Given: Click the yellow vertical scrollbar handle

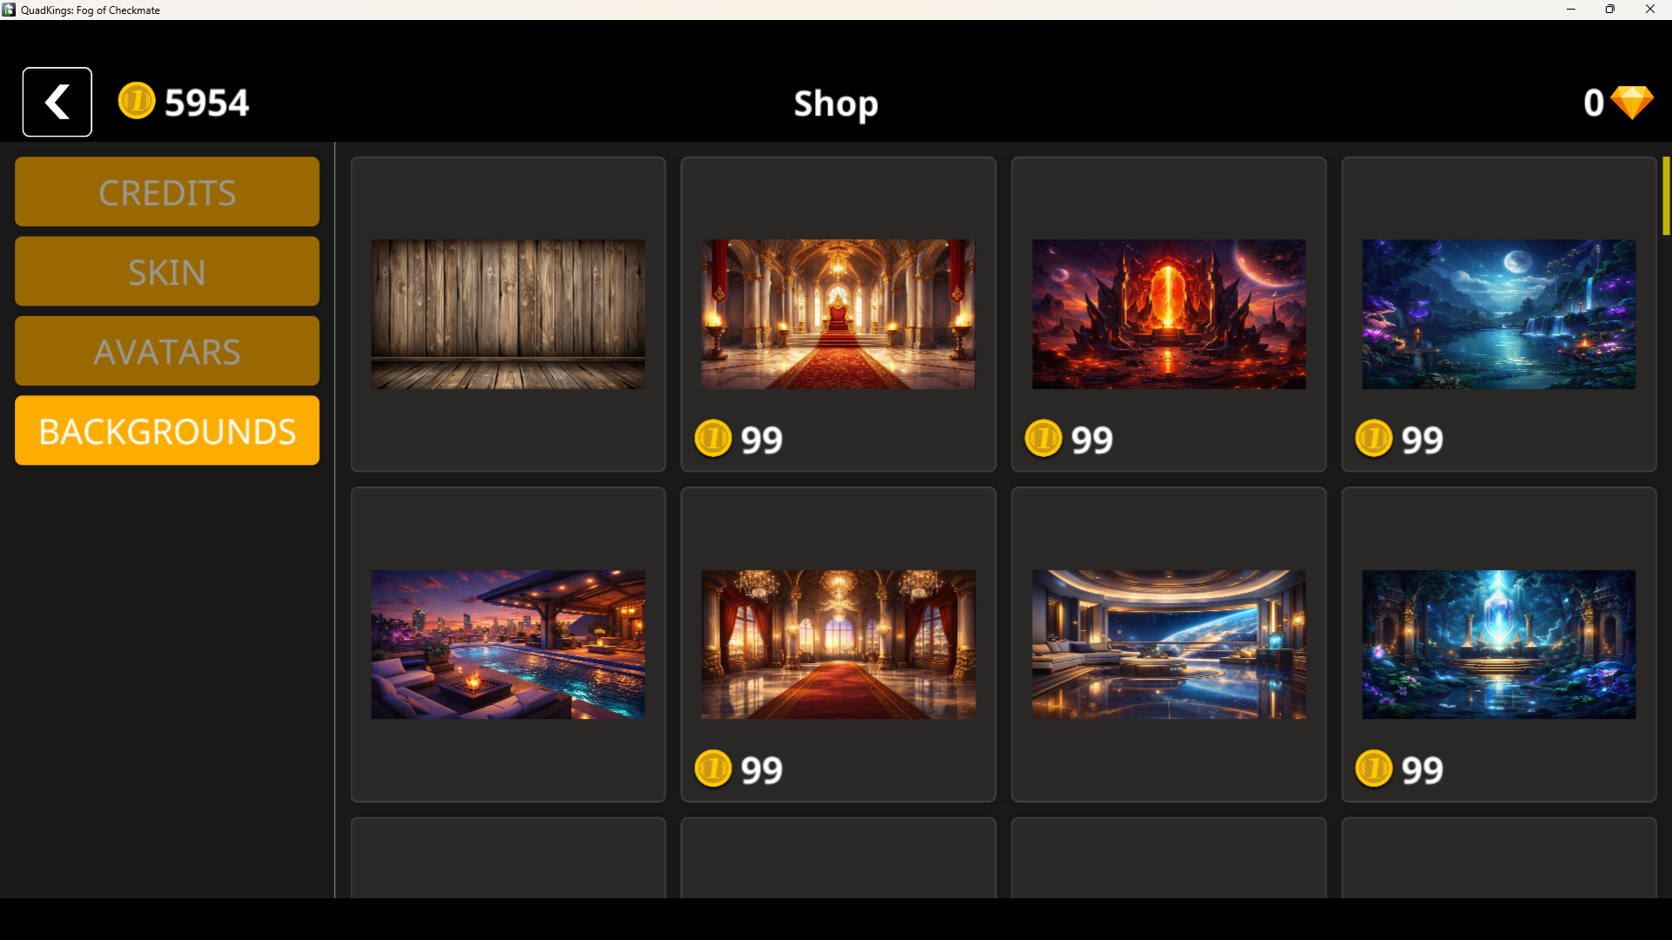Looking at the screenshot, I should tap(1666, 196).
